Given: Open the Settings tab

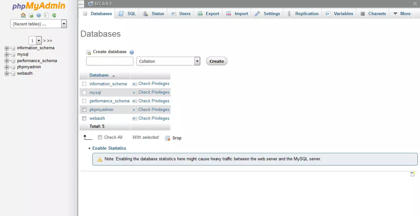Looking at the screenshot, I should [267, 14].
